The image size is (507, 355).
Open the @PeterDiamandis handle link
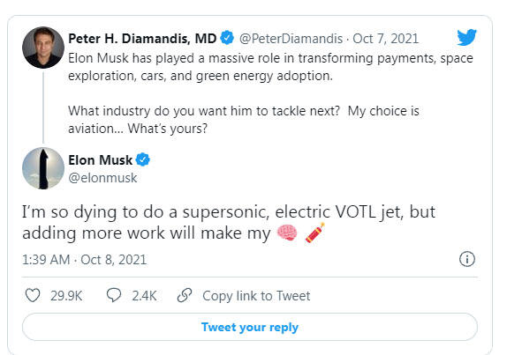(291, 39)
